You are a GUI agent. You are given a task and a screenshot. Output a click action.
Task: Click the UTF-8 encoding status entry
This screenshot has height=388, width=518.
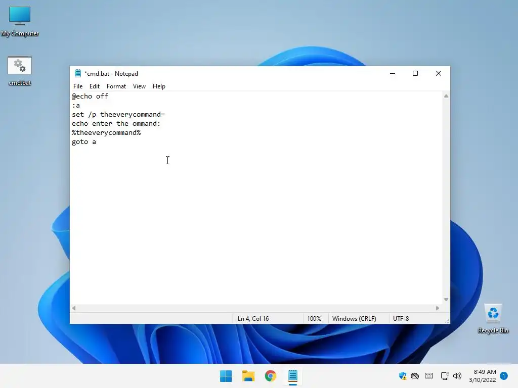click(401, 319)
